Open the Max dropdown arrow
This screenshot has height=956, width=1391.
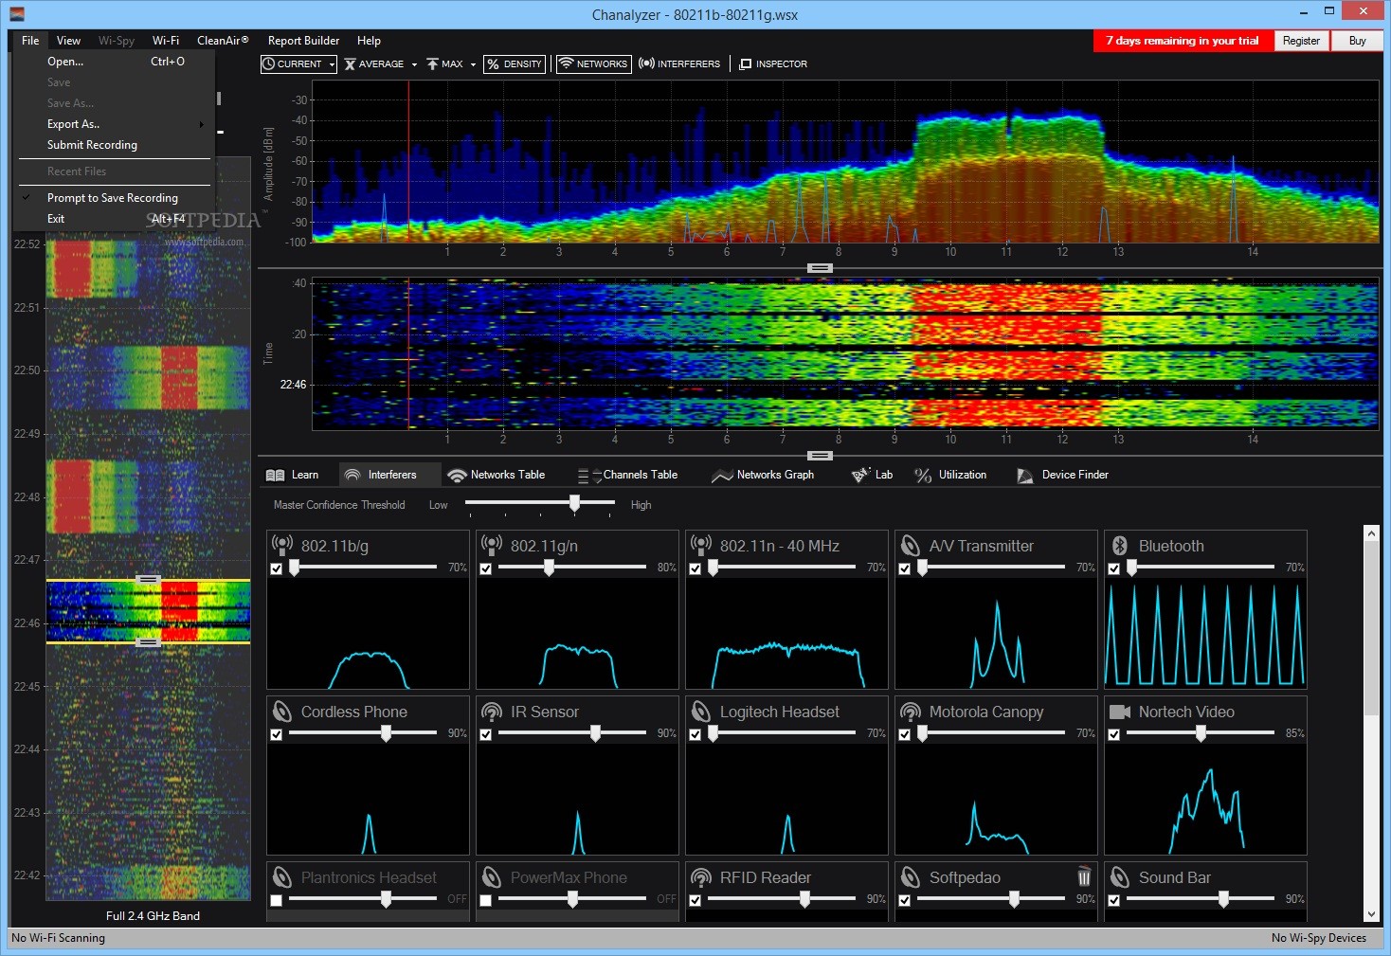[x=473, y=64]
